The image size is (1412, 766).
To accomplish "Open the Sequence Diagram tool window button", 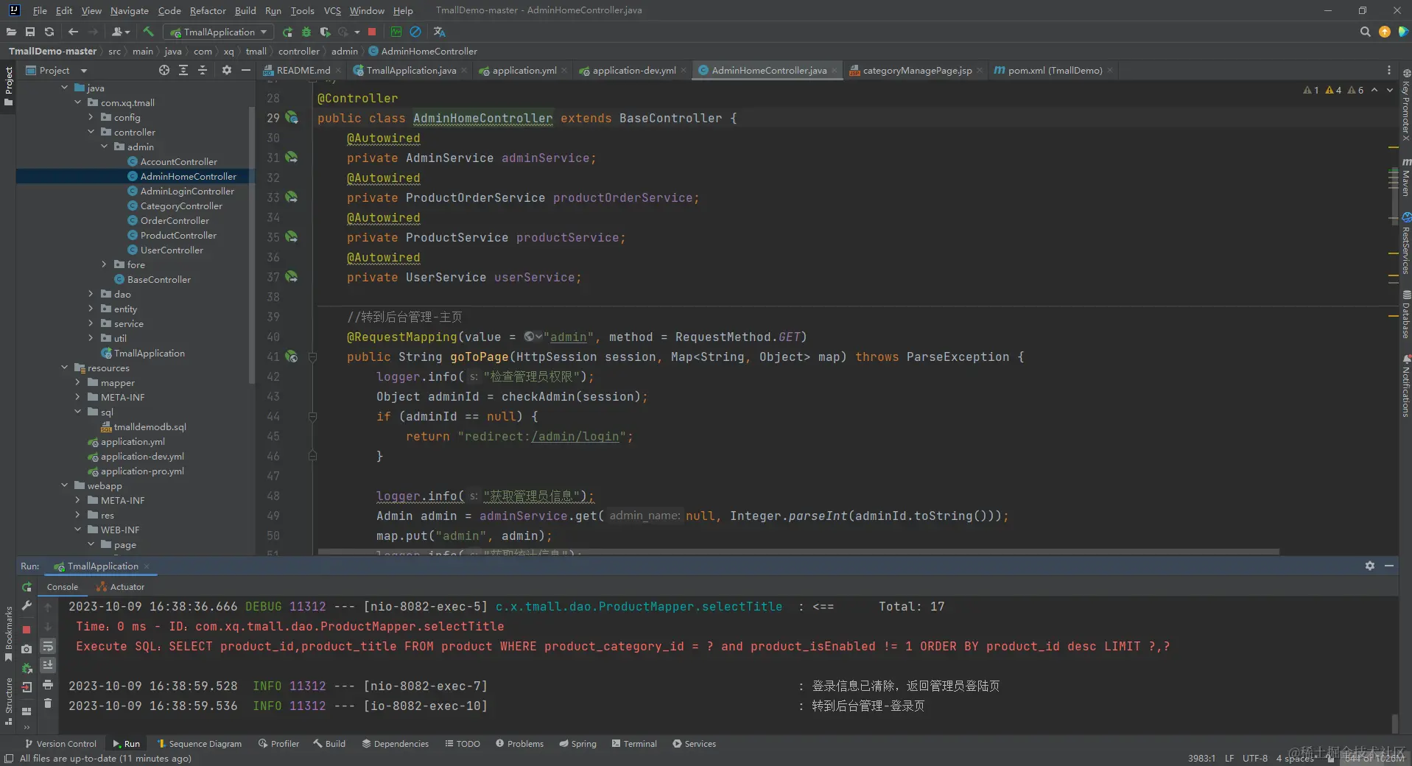I will coord(200,744).
